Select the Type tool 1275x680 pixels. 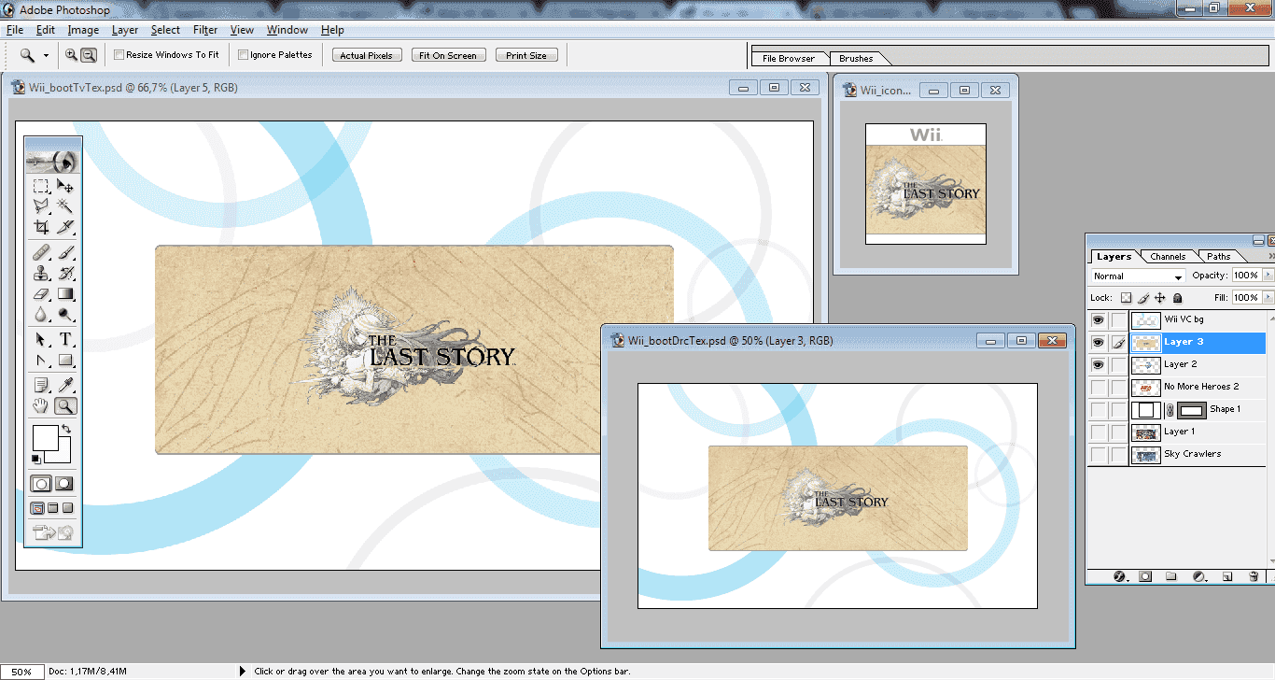click(65, 339)
